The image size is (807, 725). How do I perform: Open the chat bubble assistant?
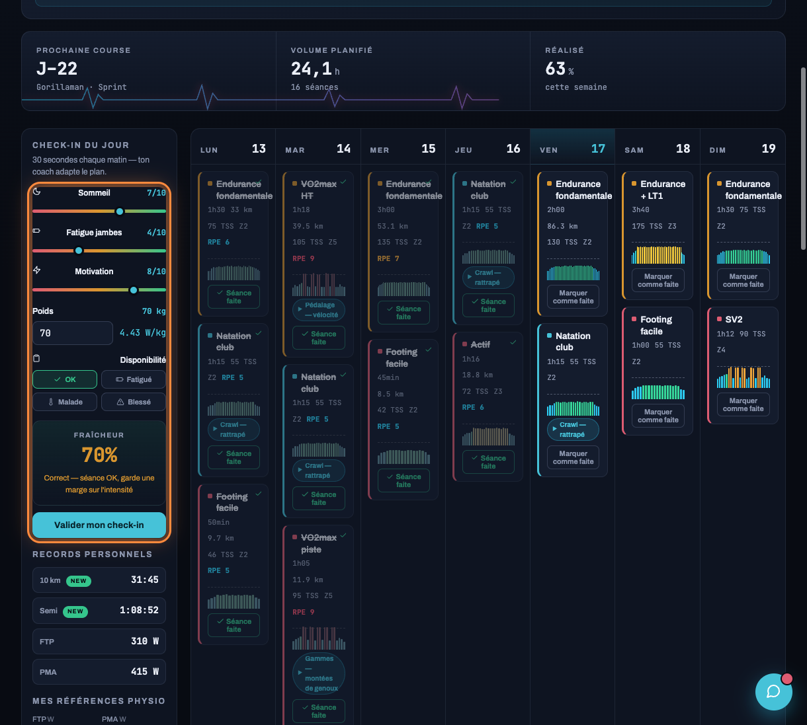773,691
